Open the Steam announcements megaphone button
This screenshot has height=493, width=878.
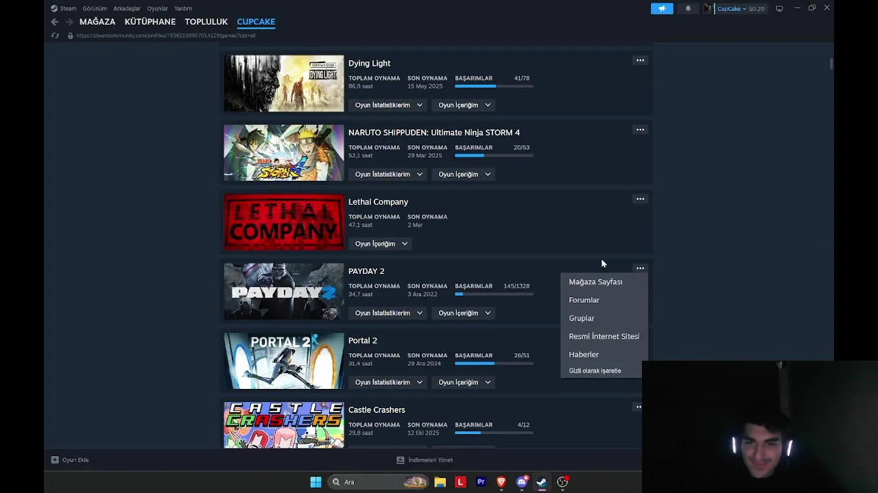(662, 9)
